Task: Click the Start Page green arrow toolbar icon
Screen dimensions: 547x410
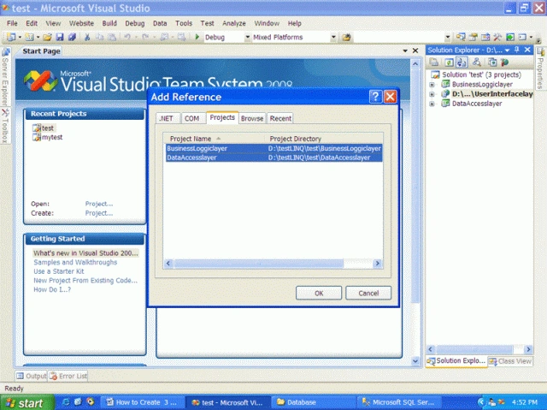Action: point(510,37)
